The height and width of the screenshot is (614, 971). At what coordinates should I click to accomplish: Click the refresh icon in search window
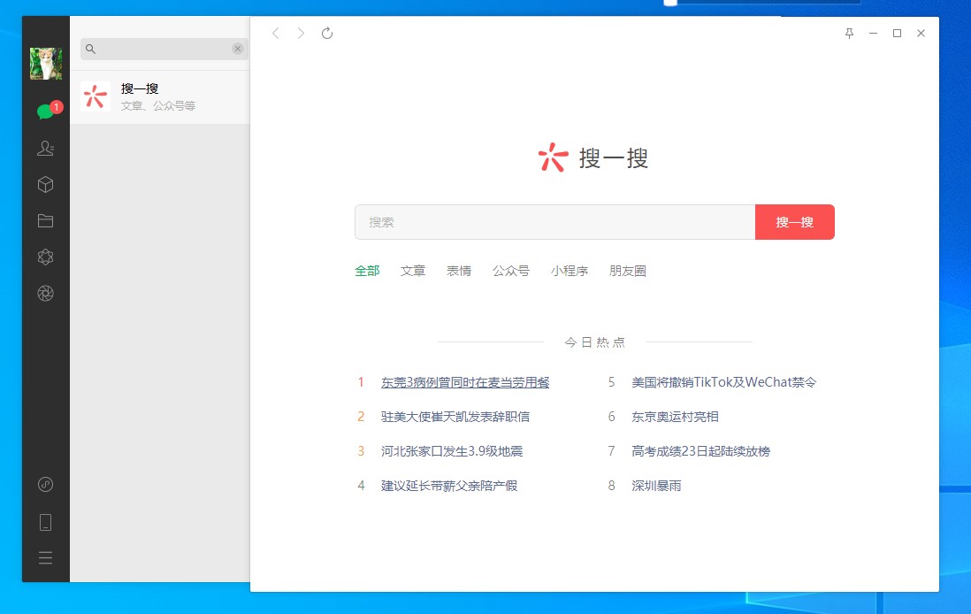(327, 34)
